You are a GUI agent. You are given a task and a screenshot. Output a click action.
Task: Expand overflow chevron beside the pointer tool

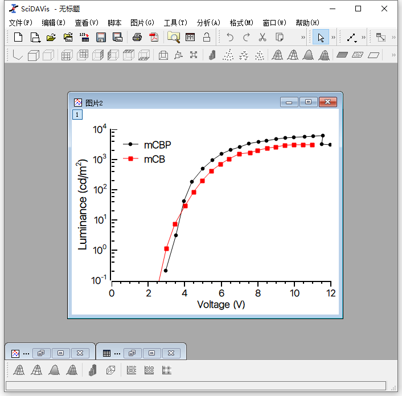tap(333, 38)
